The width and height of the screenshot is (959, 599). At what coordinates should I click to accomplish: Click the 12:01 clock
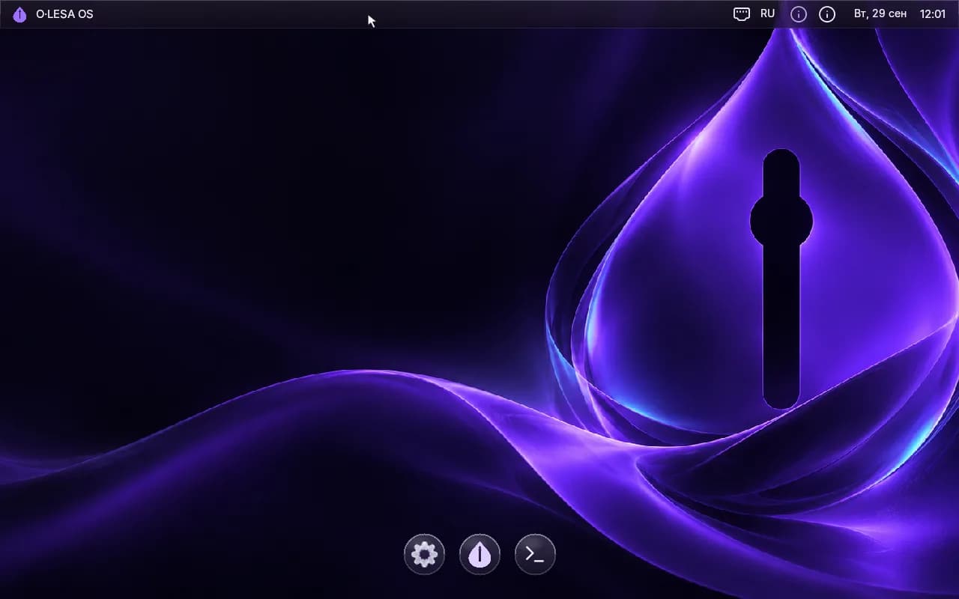pyautogui.click(x=932, y=14)
